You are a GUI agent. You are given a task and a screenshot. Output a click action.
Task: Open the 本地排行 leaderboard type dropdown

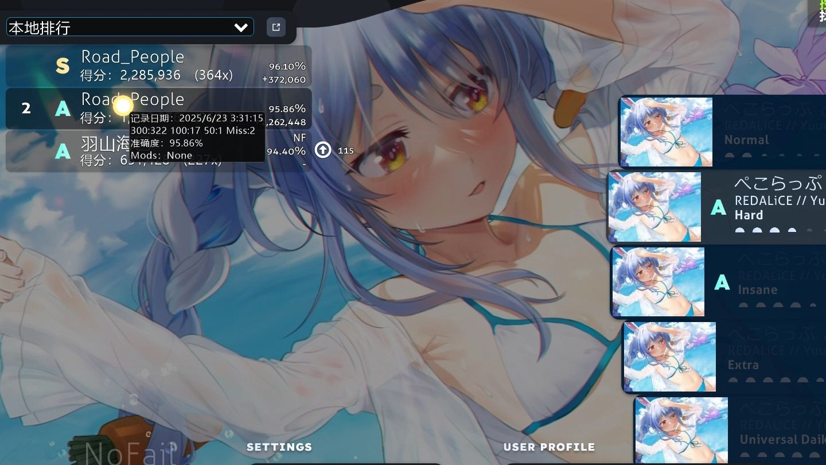click(130, 27)
